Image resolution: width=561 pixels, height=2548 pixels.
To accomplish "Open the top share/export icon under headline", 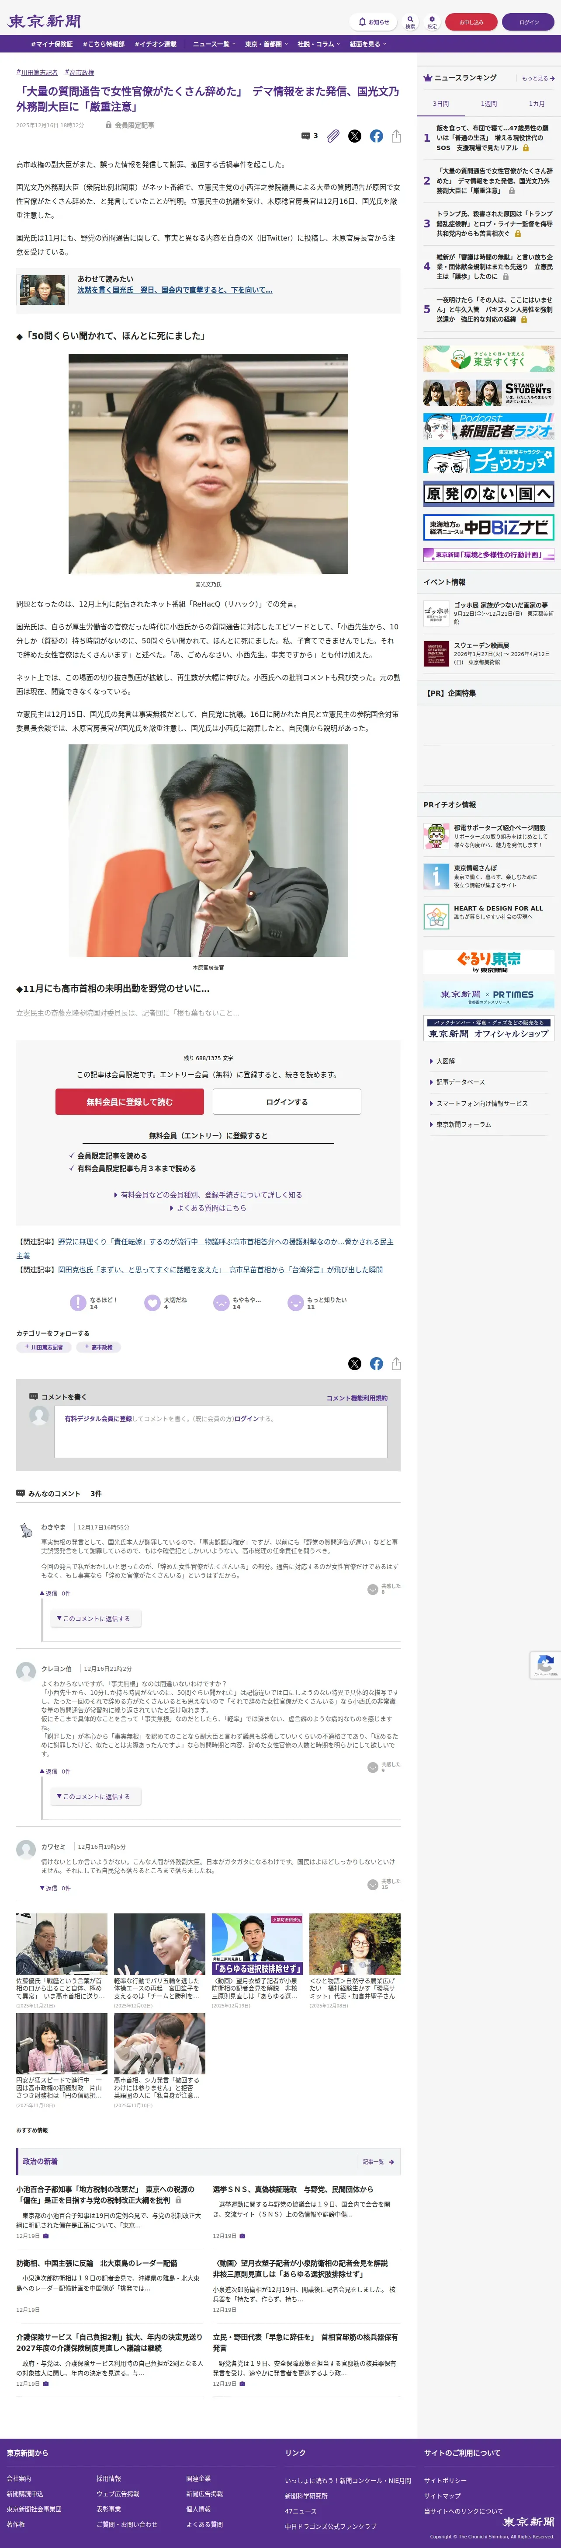I will (x=396, y=136).
